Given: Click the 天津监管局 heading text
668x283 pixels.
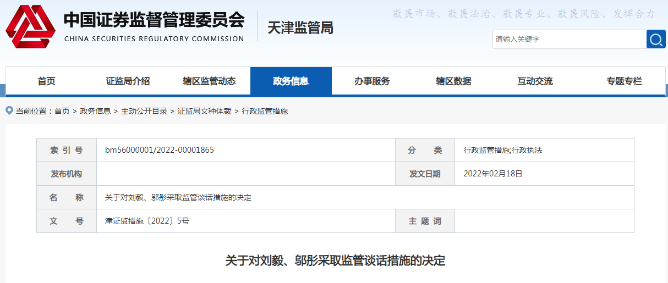Looking at the screenshot, I should coord(300,28).
